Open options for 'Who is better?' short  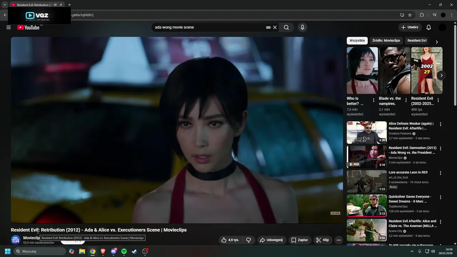coord(373,100)
